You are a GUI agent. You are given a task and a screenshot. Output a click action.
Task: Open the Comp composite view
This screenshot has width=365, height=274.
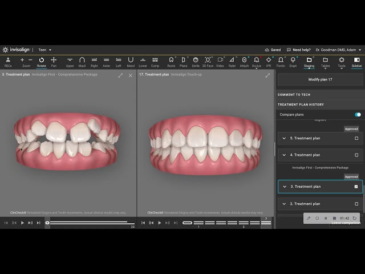[155, 62]
